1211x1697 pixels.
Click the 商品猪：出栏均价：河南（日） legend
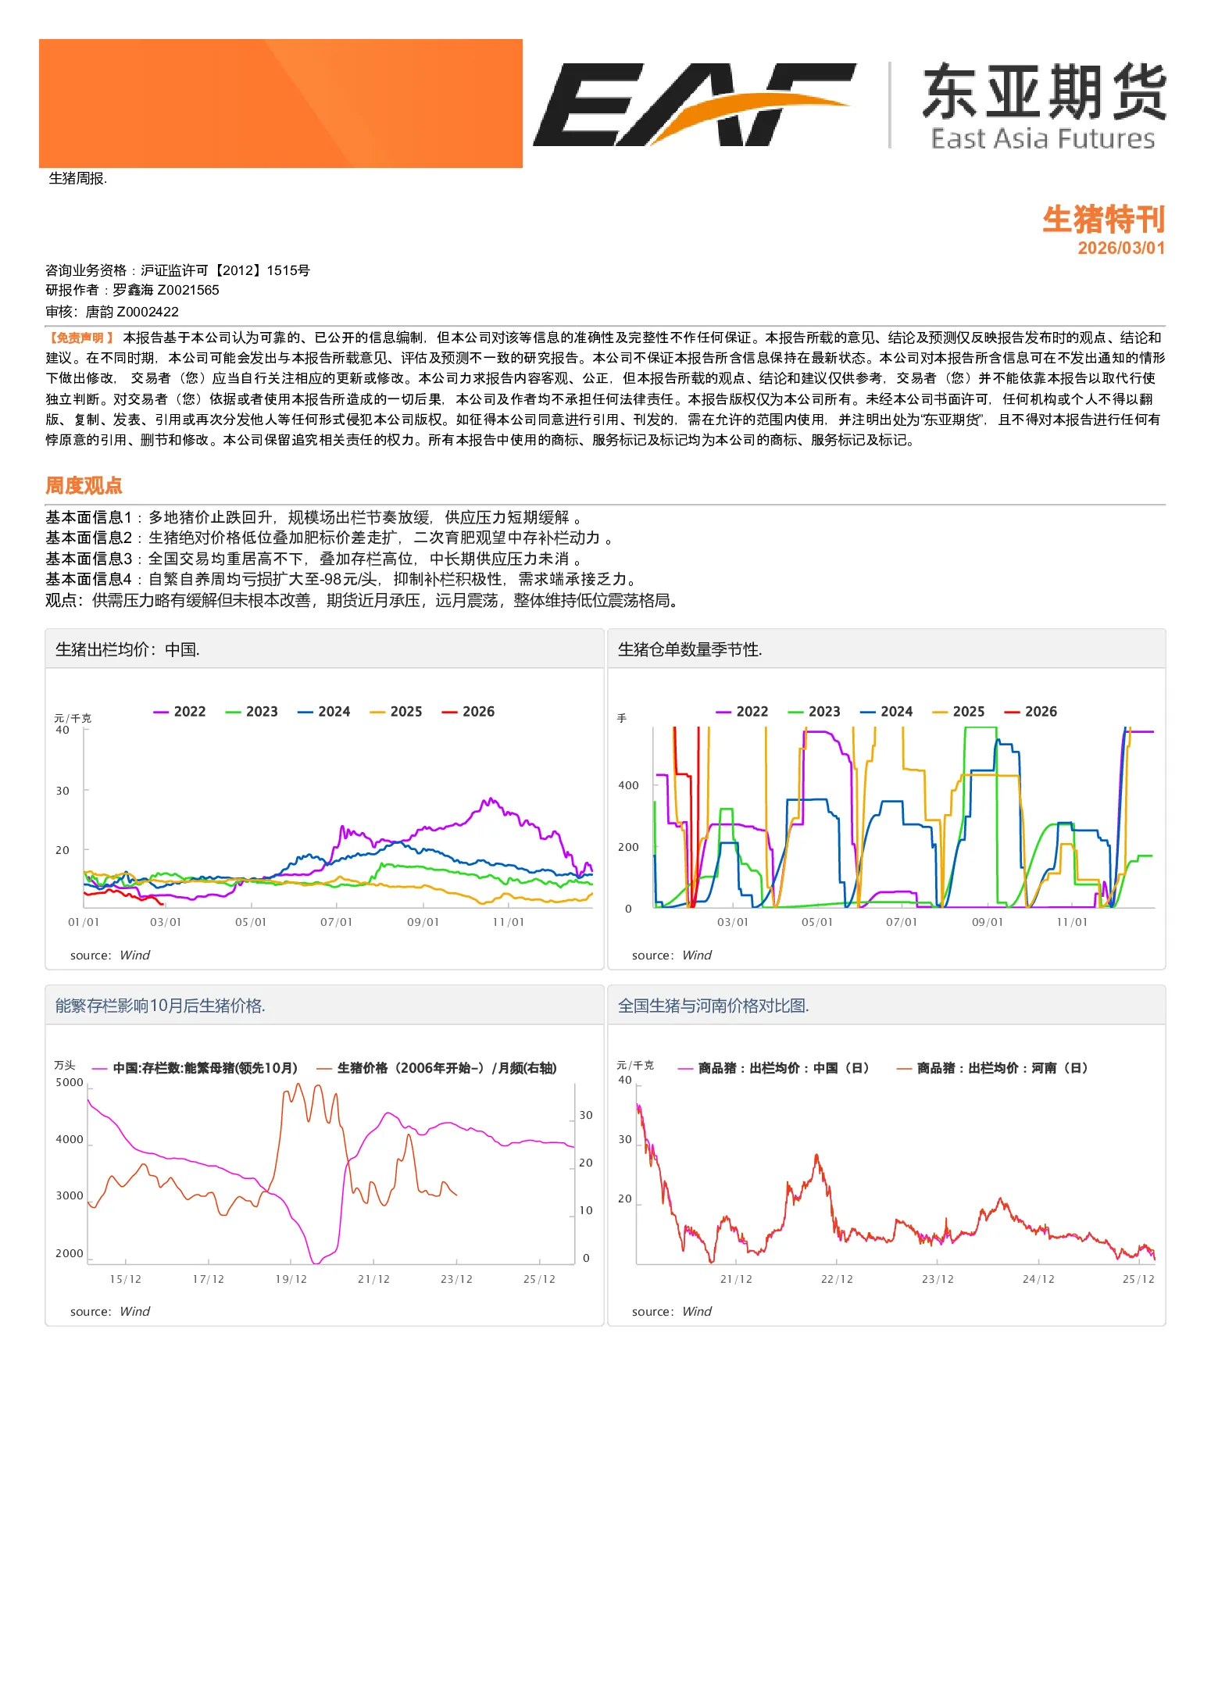click(992, 1068)
